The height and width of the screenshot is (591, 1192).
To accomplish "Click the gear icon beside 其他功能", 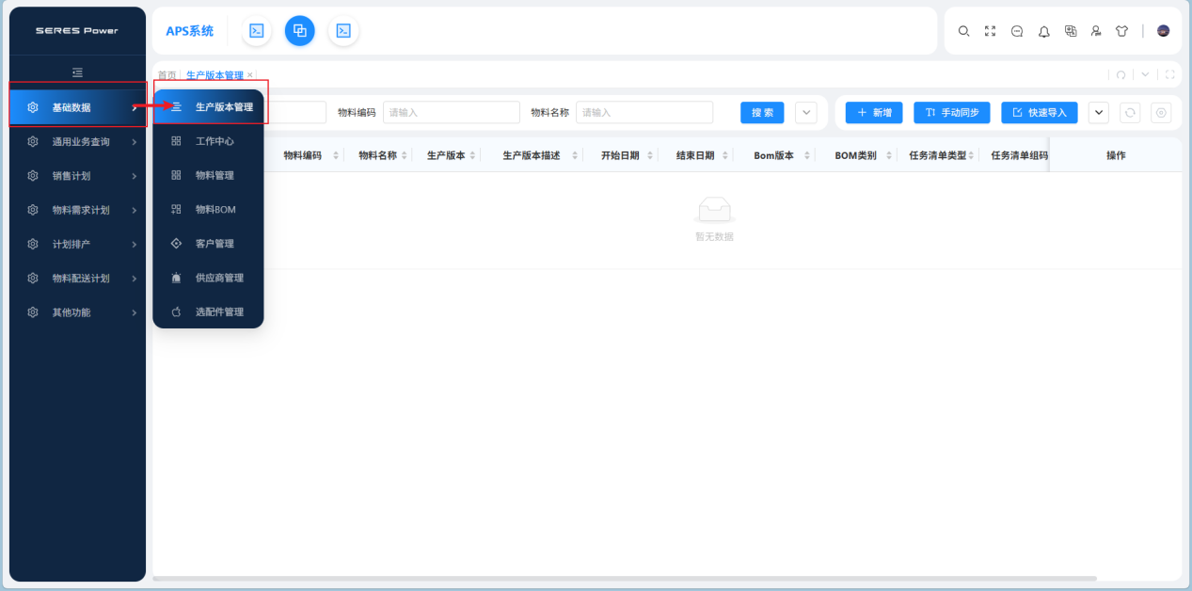I will tap(33, 312).
